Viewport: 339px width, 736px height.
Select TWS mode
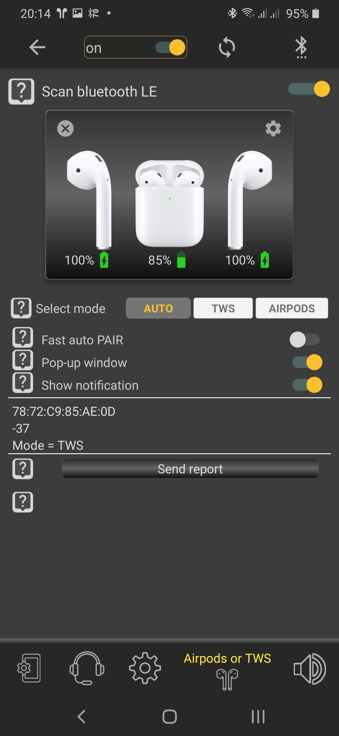click(x=223, y=308)
